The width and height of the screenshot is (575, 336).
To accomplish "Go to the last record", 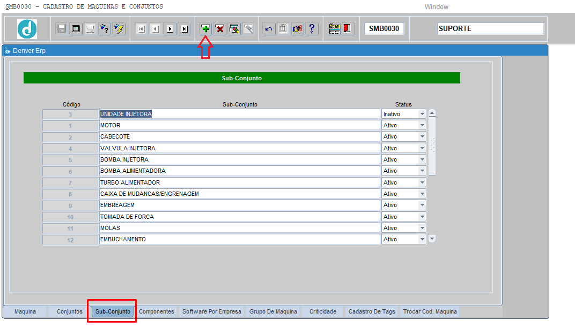I will point(185,28).
